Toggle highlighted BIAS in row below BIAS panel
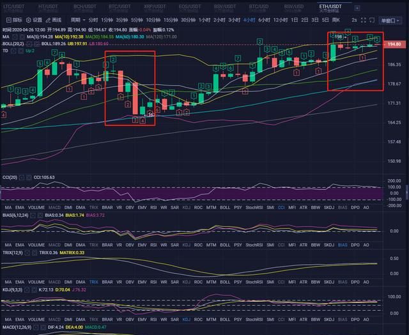 click(x=343, y=245)
